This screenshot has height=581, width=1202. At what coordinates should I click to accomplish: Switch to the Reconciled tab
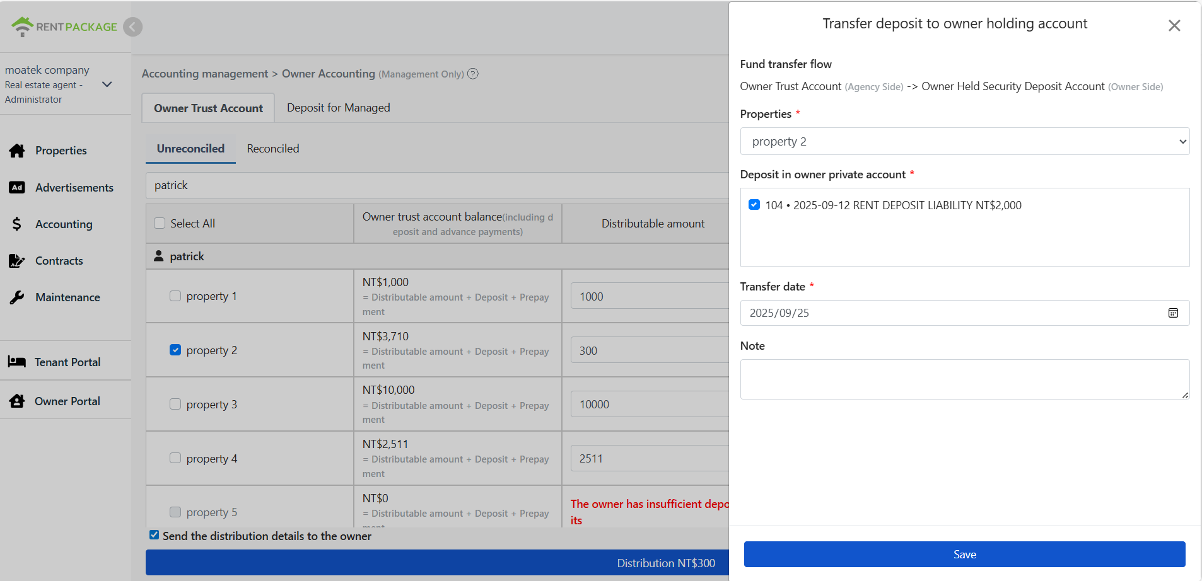(x=272, y=149)
